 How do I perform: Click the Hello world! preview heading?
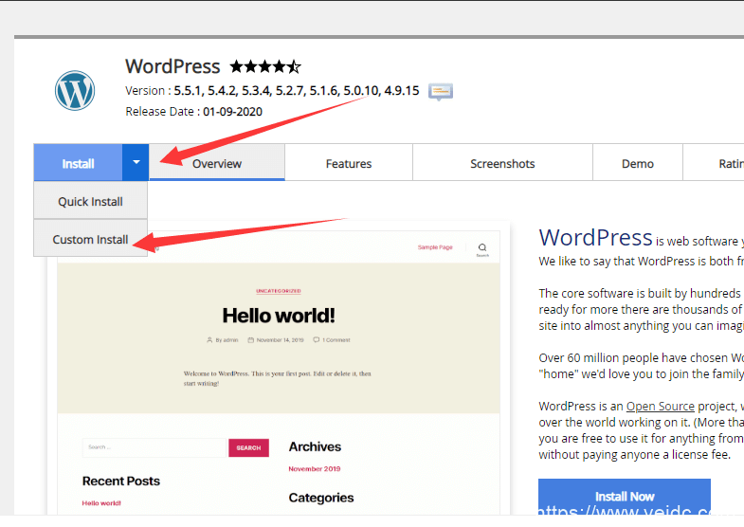(279, 316)
